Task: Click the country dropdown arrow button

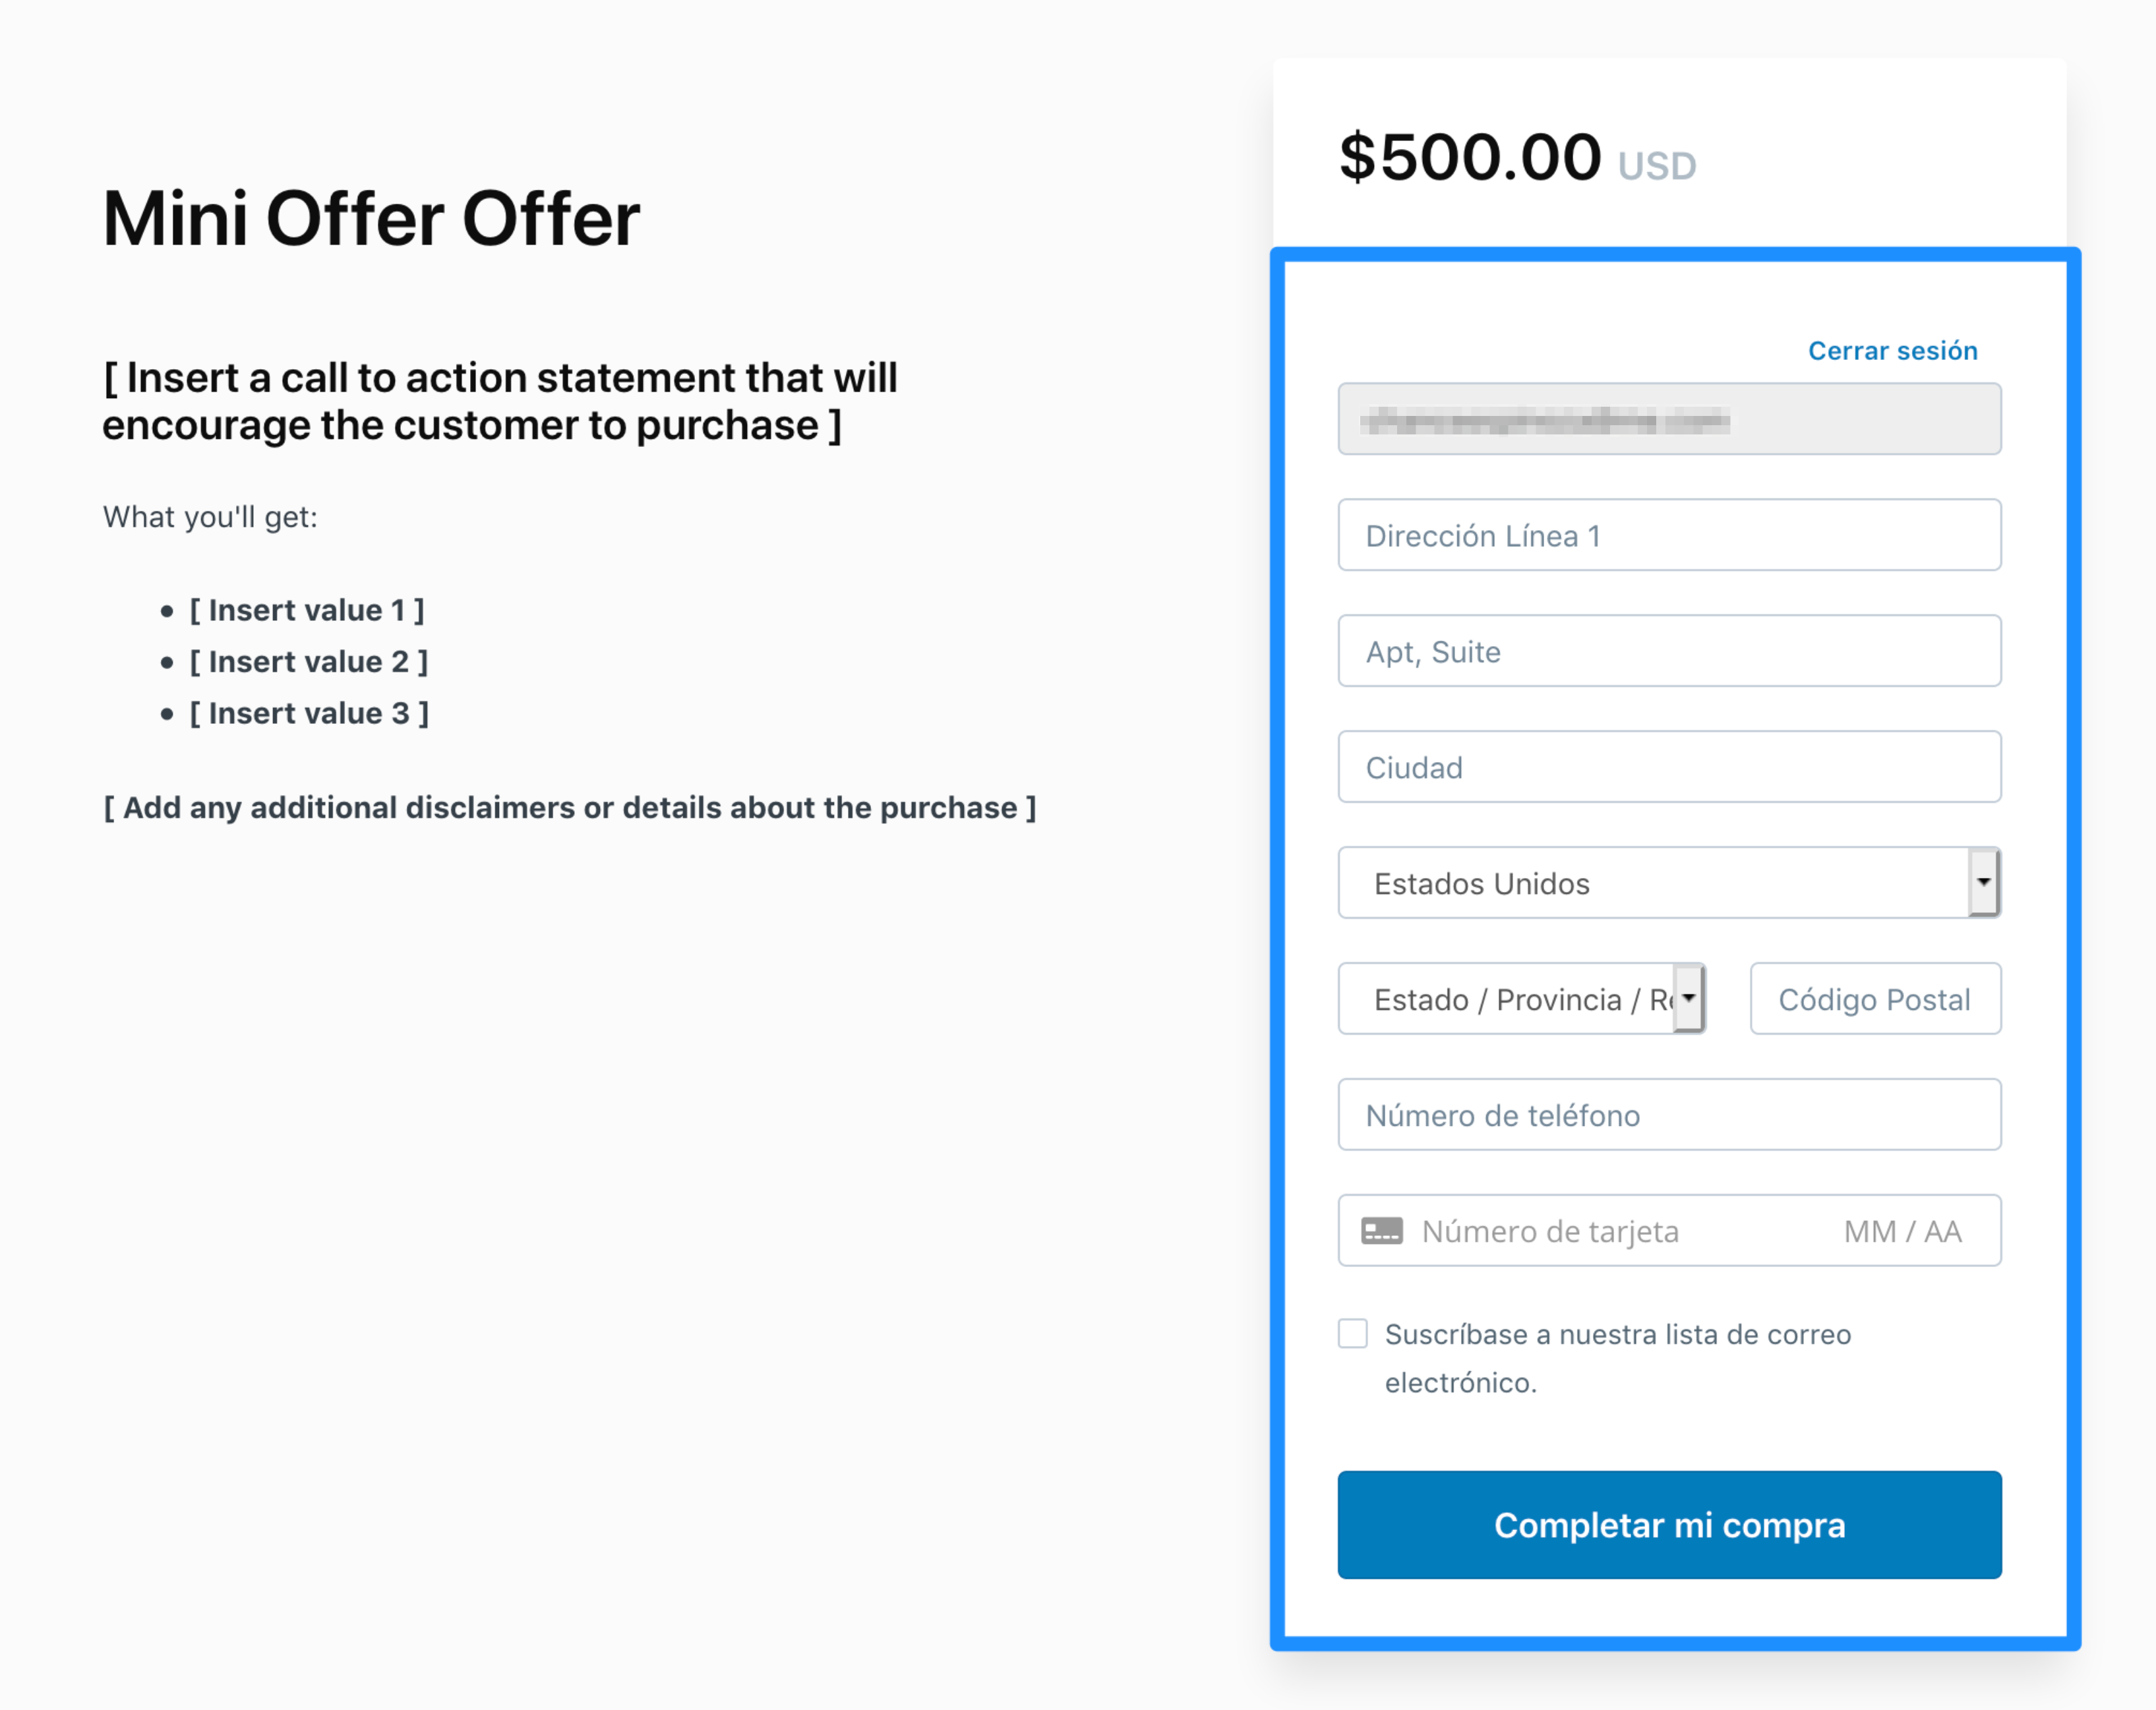Action: [1984, 882]
